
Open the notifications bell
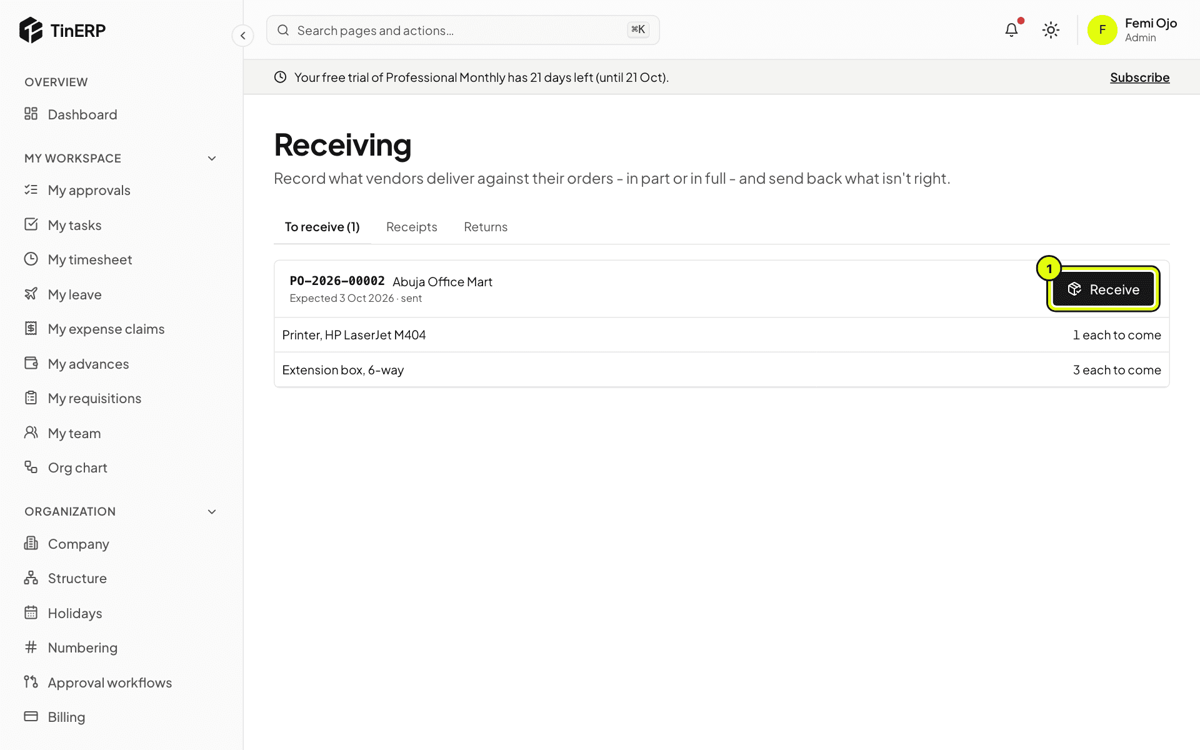(x=1011, y=30)
